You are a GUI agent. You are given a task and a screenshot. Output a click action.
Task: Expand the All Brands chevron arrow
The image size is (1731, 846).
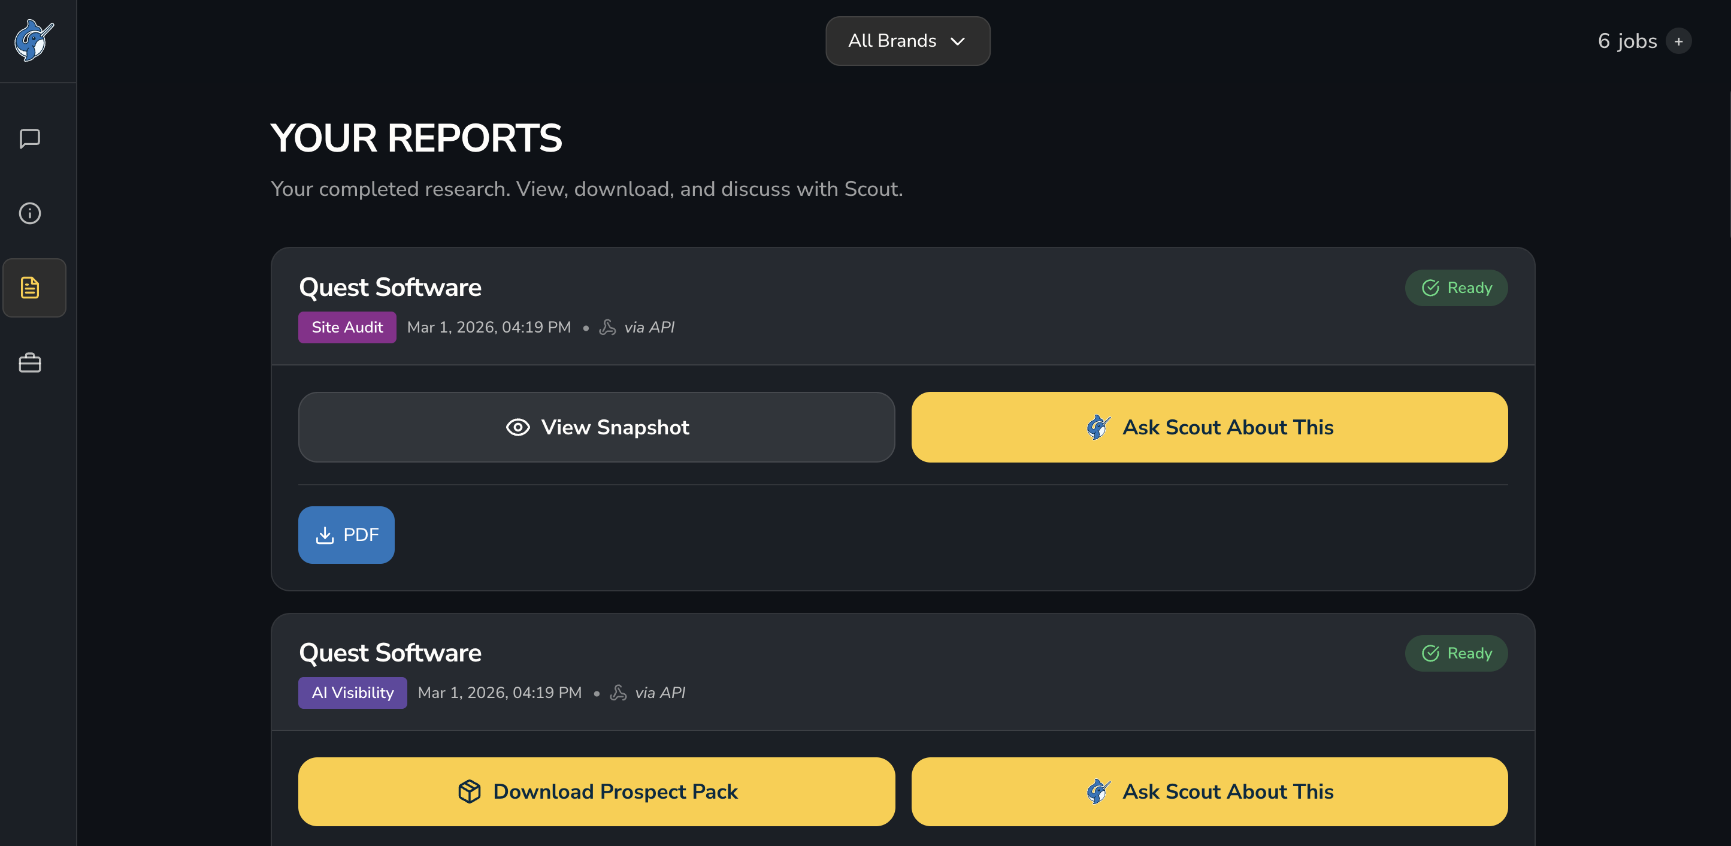pos(959,41)
